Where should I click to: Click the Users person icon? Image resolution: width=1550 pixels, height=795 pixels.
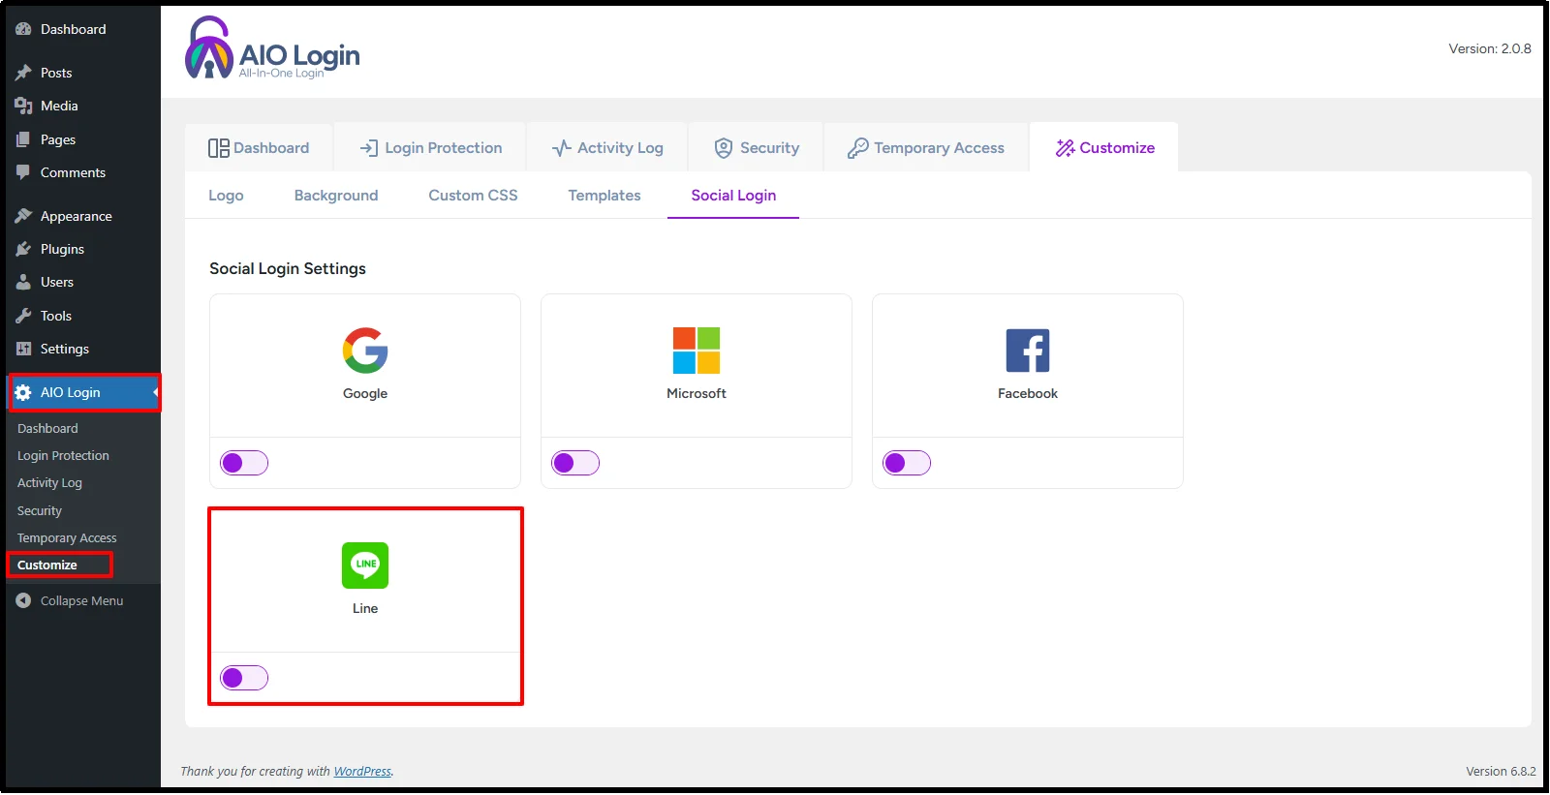click(x=23, y=282)
